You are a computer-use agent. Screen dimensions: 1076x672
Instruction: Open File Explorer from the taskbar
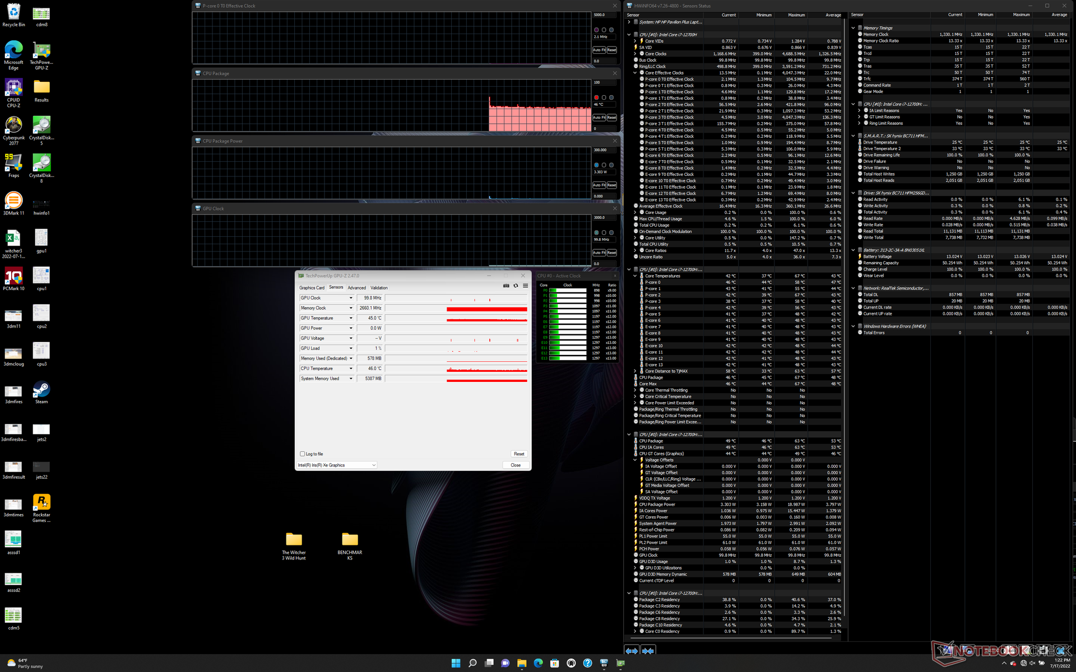521,663
